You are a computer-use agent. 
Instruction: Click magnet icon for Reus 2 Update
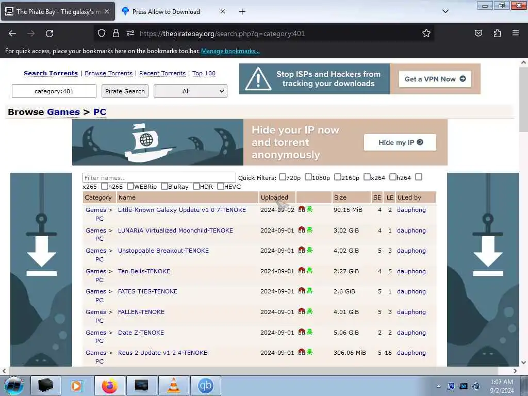pos(301,352)
